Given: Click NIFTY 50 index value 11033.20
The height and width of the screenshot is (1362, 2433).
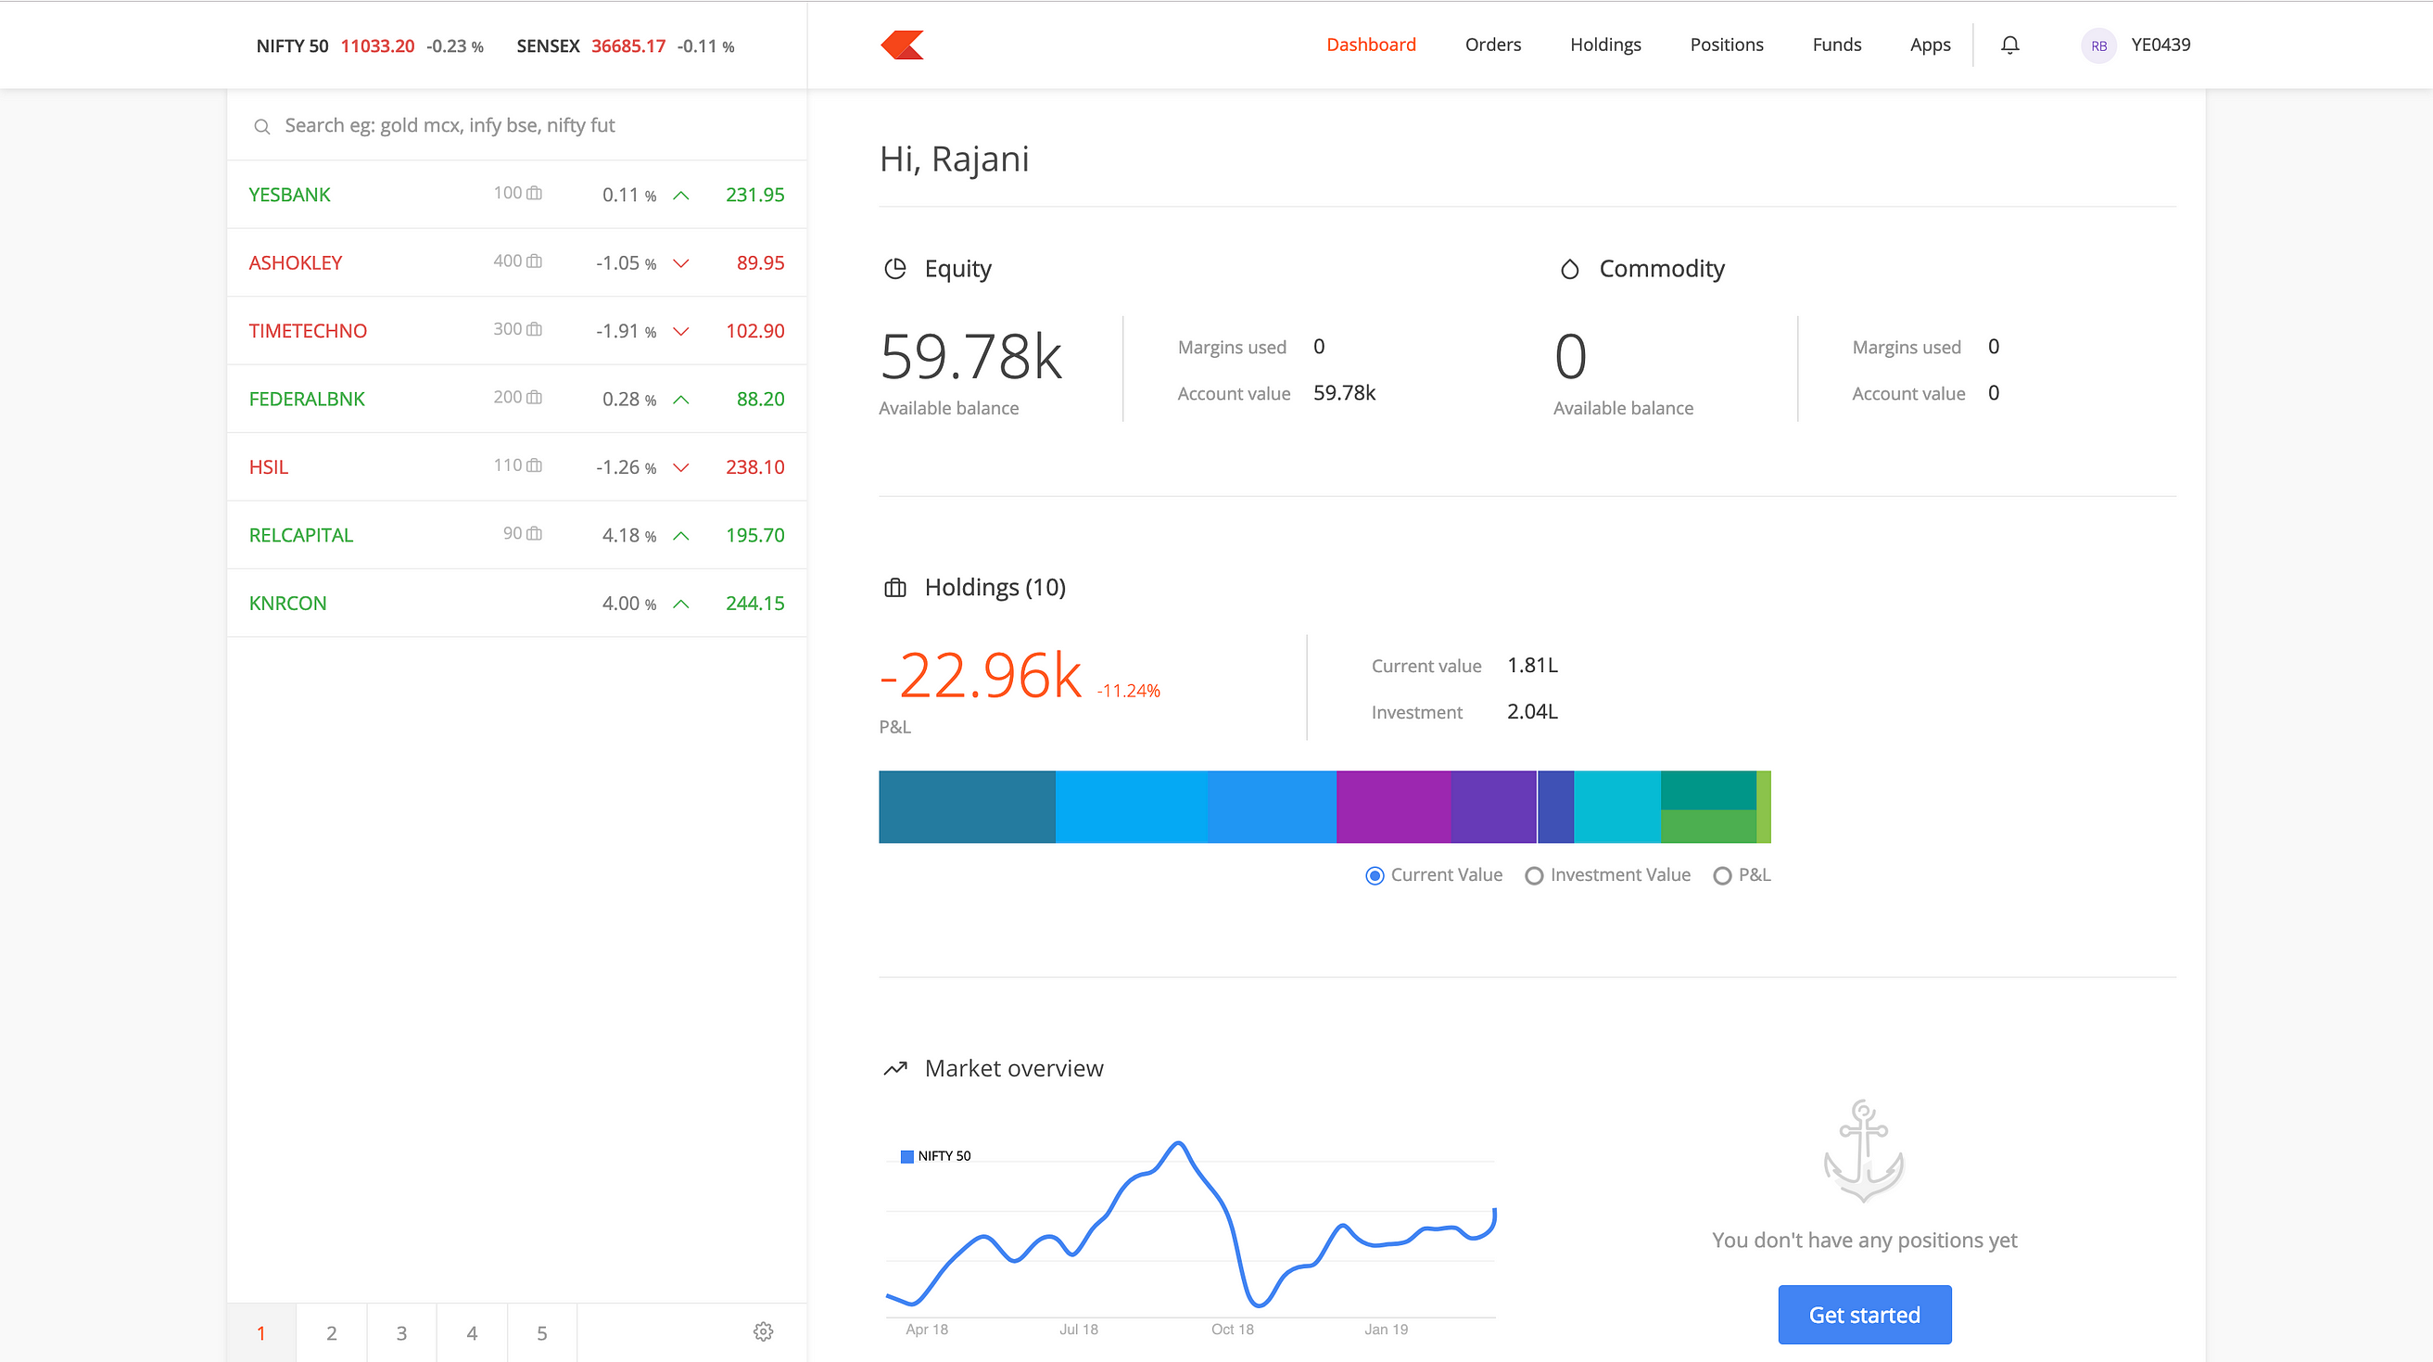Looking at the screenshot, I should [377, 46].
